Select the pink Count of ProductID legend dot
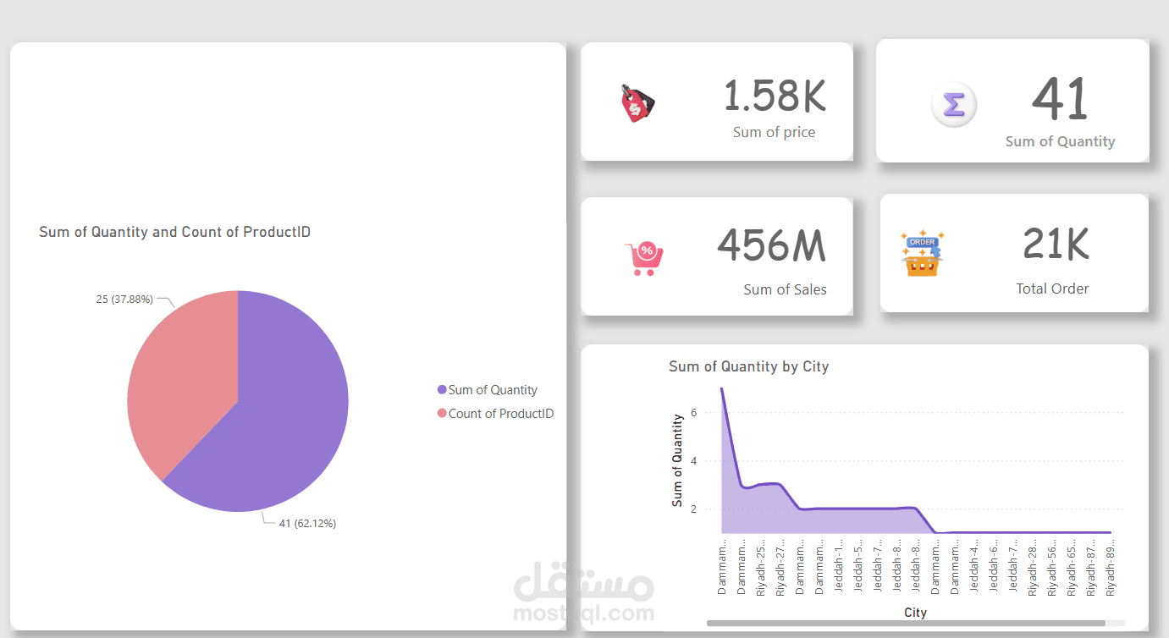 442,414
